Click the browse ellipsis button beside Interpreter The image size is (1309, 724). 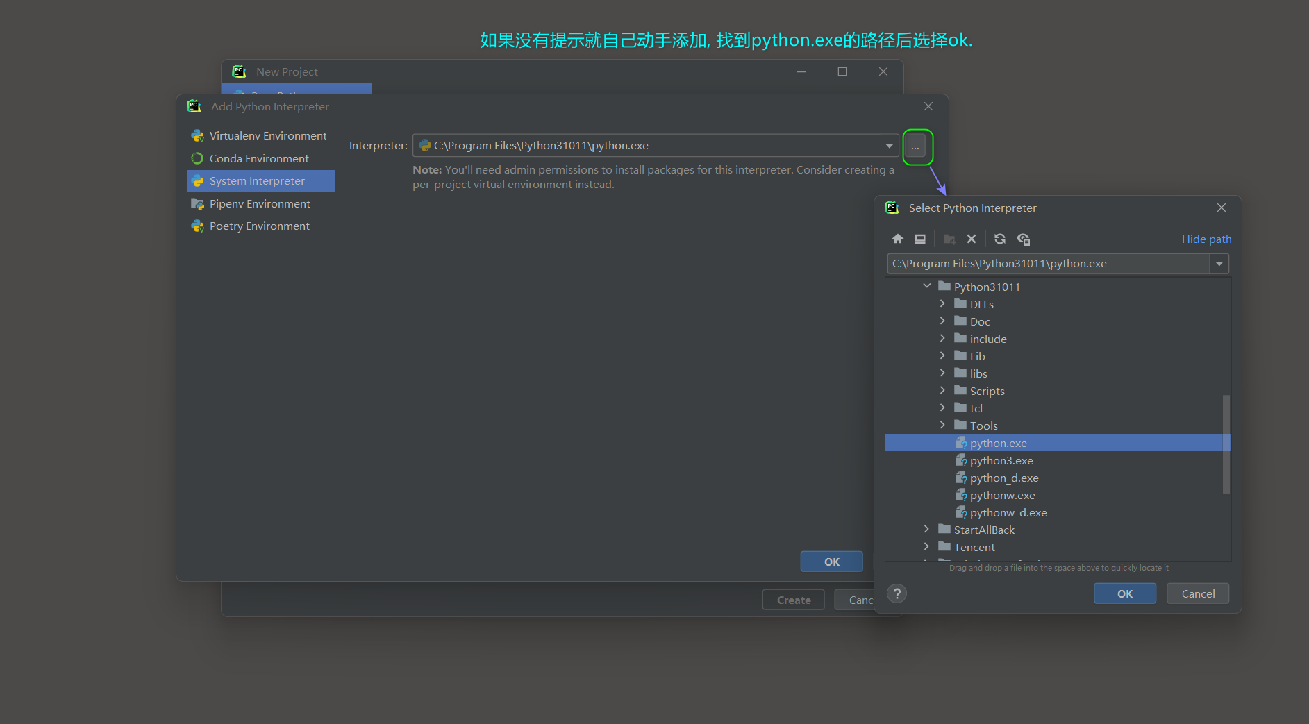(x=915, y=146)
